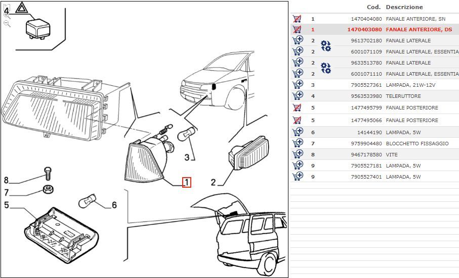459x278 pixels.
Task: Select callout 6 beside the small bulb
Action: point(114,205)
